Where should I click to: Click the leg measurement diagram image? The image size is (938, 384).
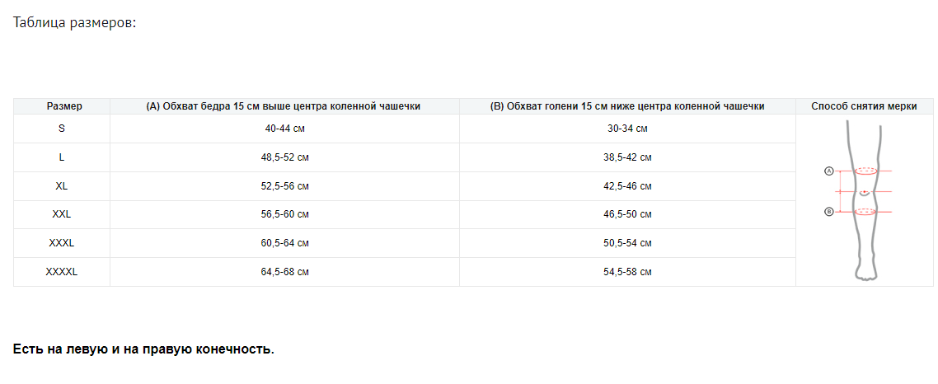(x=863, y=200)
